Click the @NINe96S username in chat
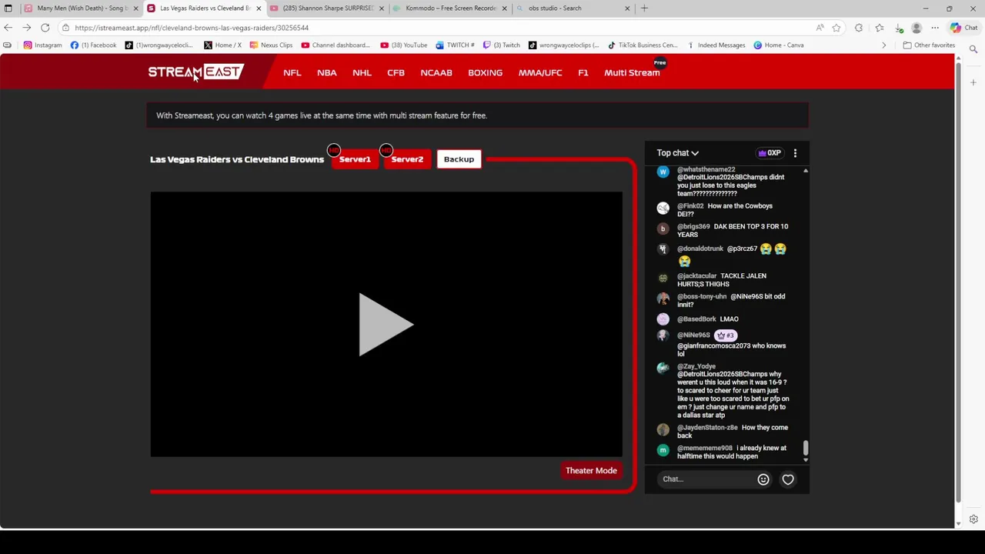The height and width of the screenshot is (554, 985). 693,335
